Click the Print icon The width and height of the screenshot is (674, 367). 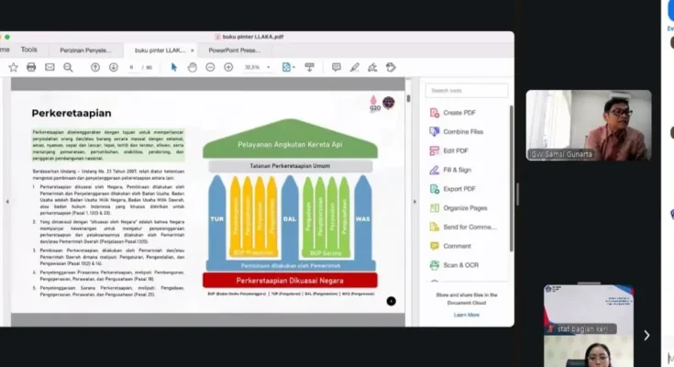click(x=31, y=67)
